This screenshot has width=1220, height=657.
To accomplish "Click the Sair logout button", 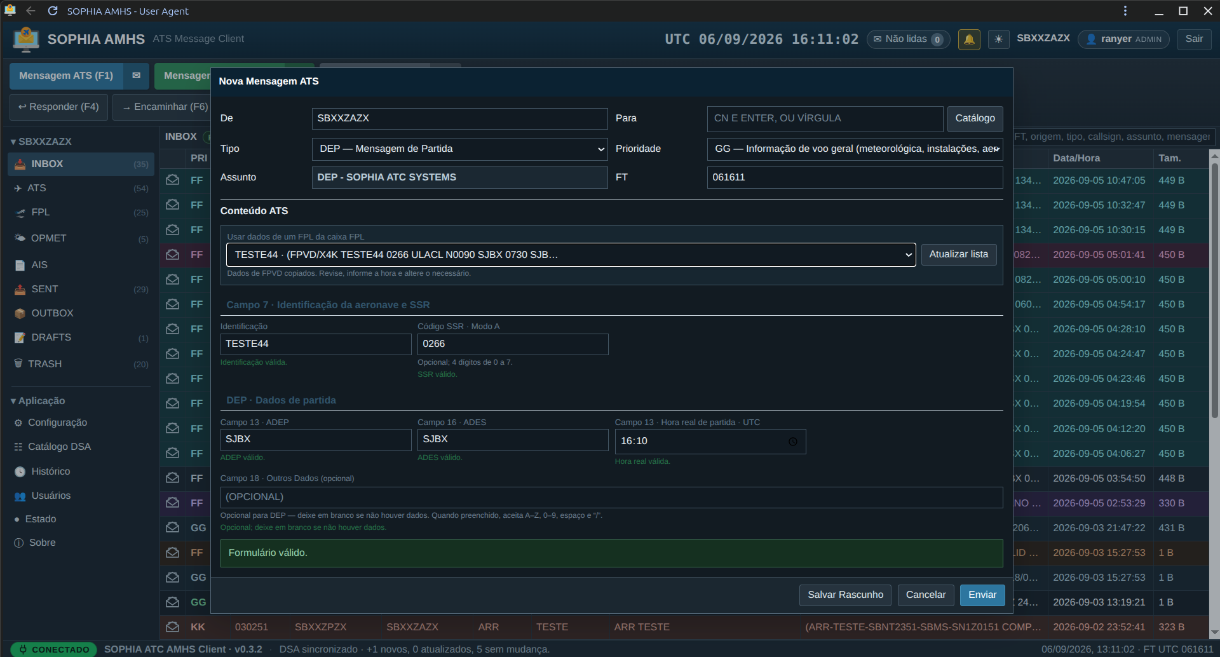I will coord(1194,39).
